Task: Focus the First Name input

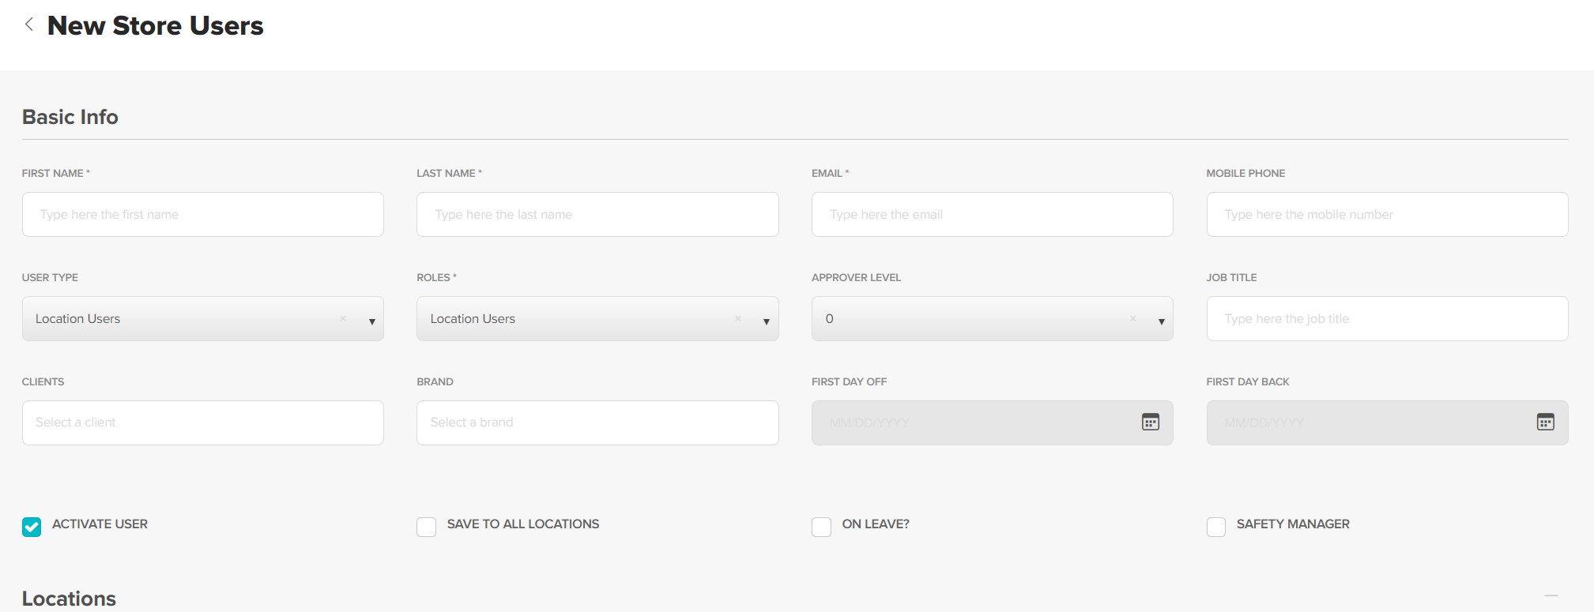Action: [x=202, y=215]
